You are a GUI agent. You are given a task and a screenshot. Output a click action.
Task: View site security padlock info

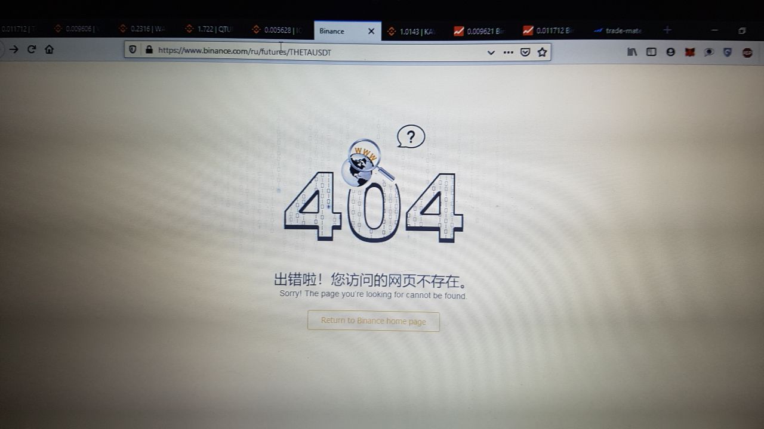pyautogui.click(x=149, y=51)
